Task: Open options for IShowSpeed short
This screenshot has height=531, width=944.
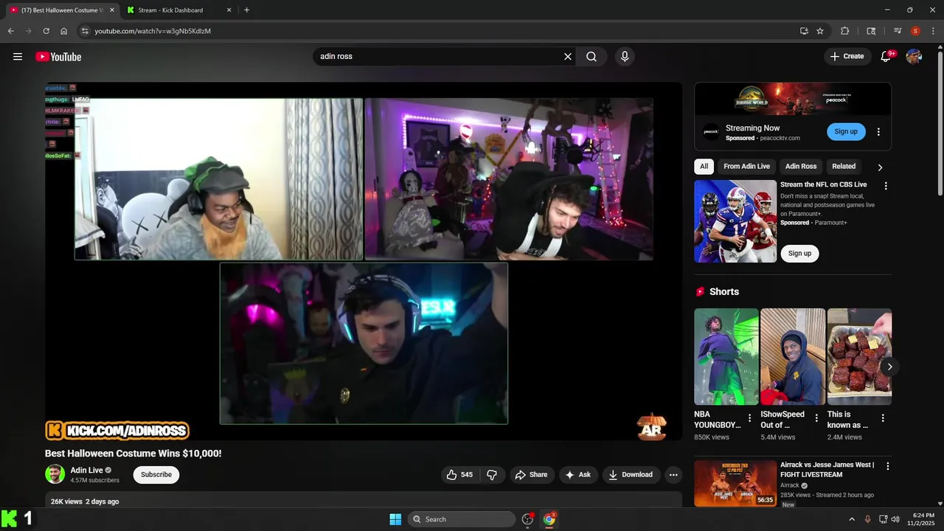Action: 816,418
